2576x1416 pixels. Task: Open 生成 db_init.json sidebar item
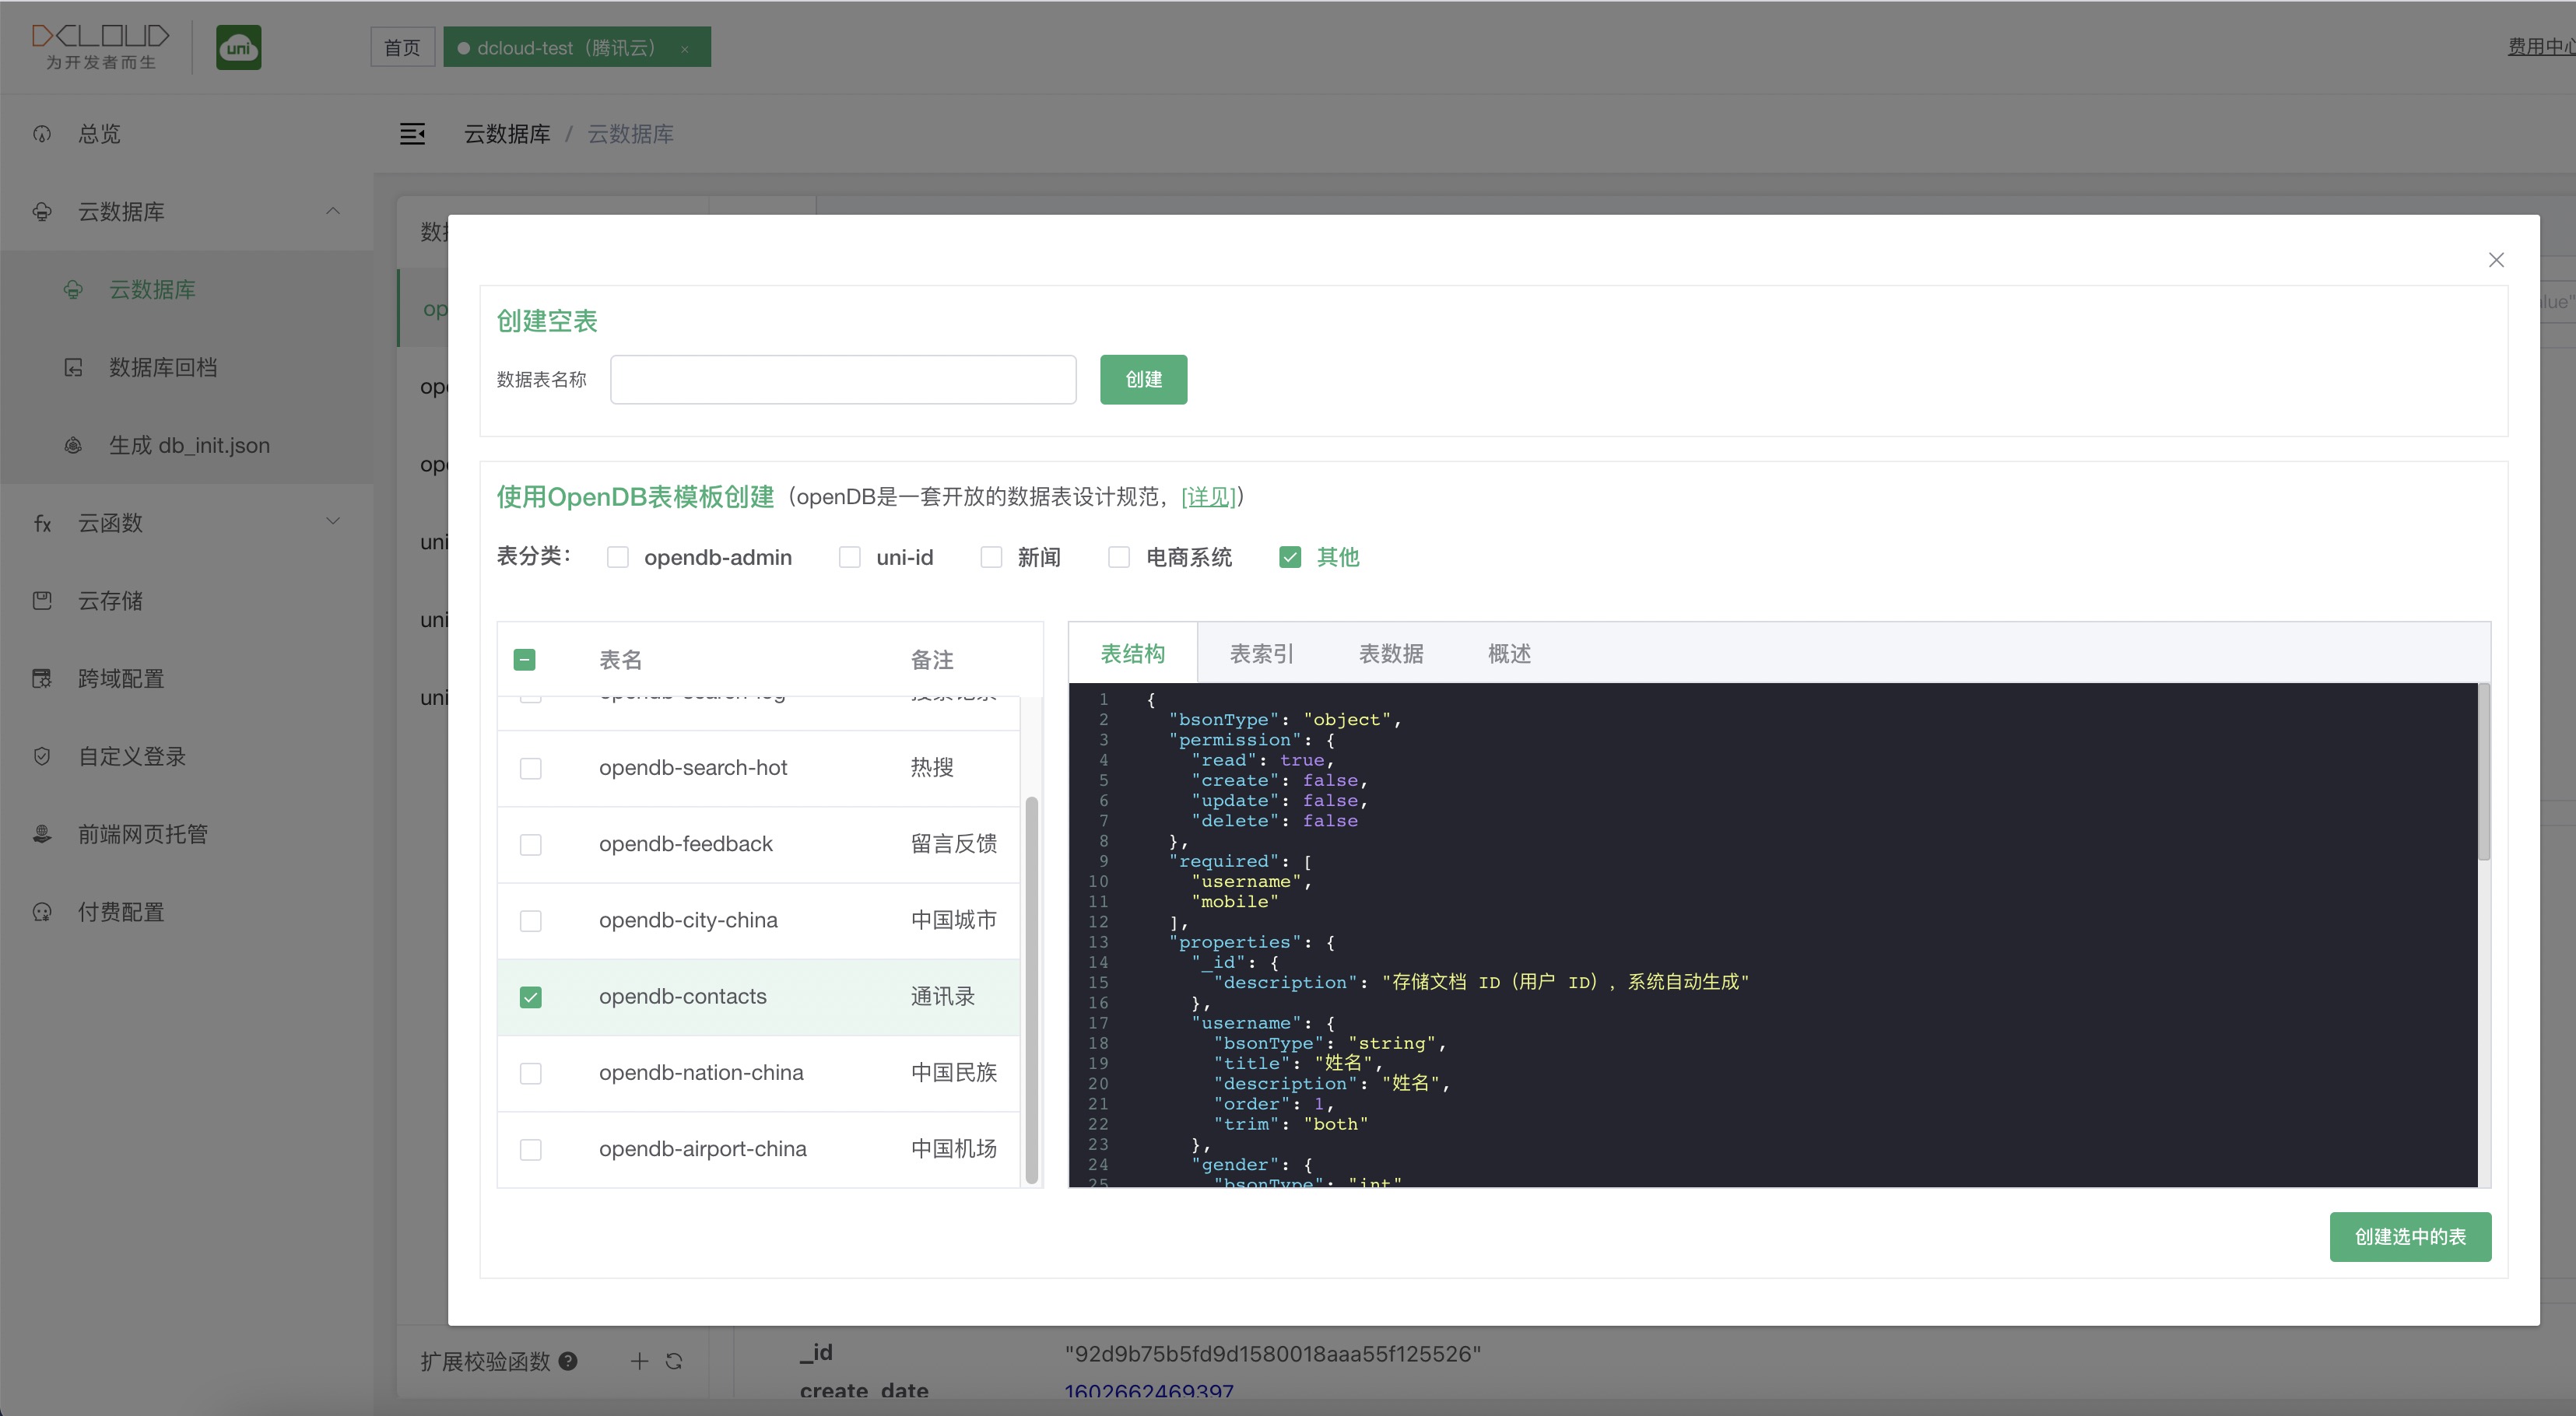pyautogui.click(x=186, y=446)
